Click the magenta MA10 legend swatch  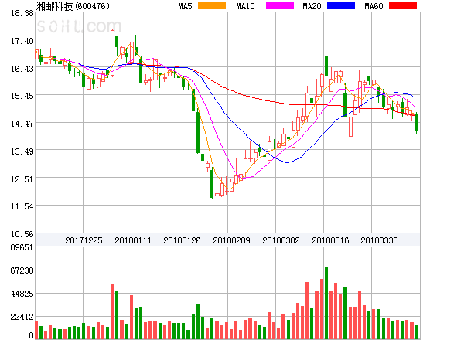[280, 5]
